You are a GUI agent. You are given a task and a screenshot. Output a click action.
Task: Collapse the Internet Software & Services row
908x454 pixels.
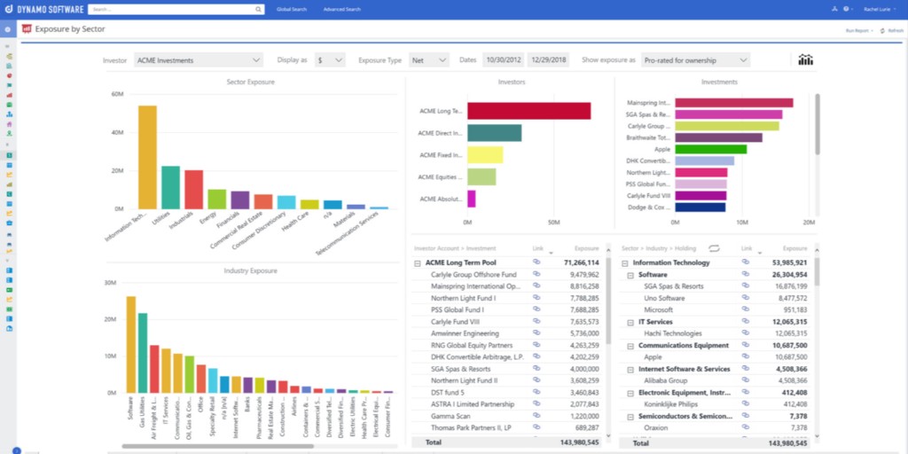click(x=630, y=370)
